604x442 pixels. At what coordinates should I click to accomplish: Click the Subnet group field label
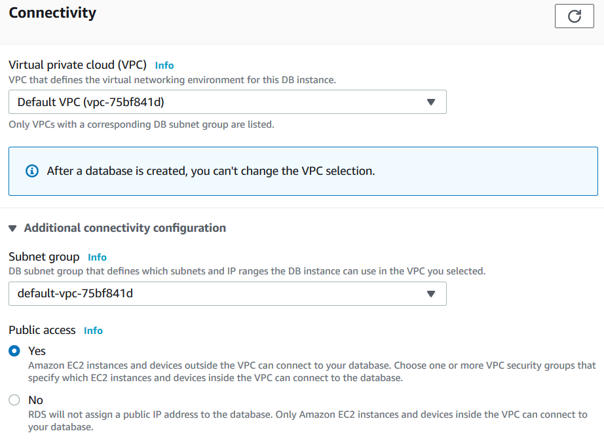click(x=44, y=257)
